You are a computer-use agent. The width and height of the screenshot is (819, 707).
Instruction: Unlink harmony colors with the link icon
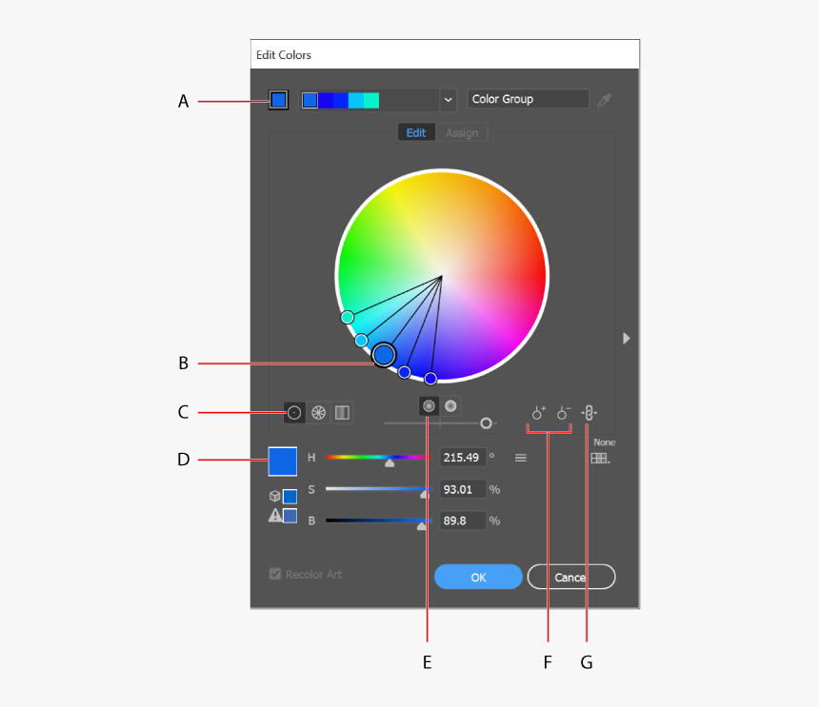tap(589, 413)
